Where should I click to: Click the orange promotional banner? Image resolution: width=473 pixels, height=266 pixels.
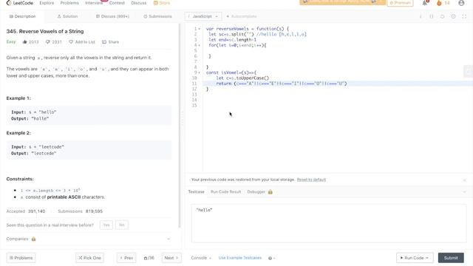pyautogui.click(x=342, y=2)
